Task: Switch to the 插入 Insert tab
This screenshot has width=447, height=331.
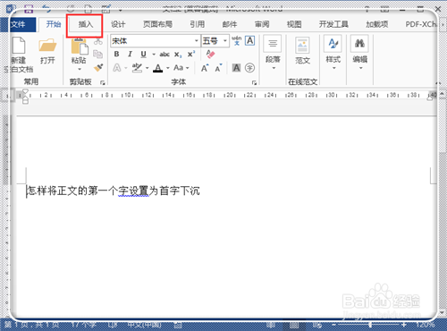Action: [x=86, y=24]
